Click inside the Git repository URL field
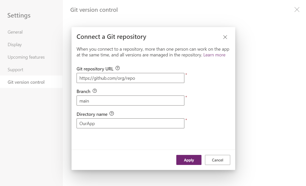Screen dimensions: 306x186 point(130,78)
